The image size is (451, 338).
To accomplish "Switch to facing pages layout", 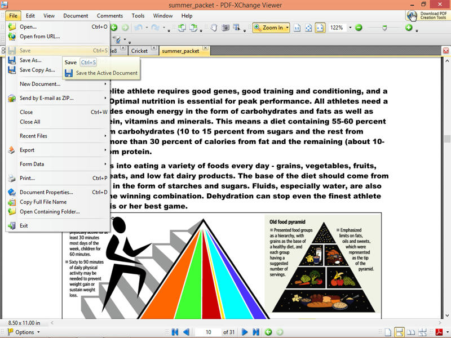I will pyautogui.click(x=411, y=332).
